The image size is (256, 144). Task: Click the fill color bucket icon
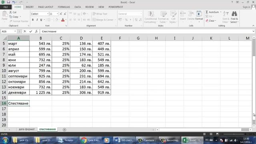pyautogui.click(x=57, y=20)
